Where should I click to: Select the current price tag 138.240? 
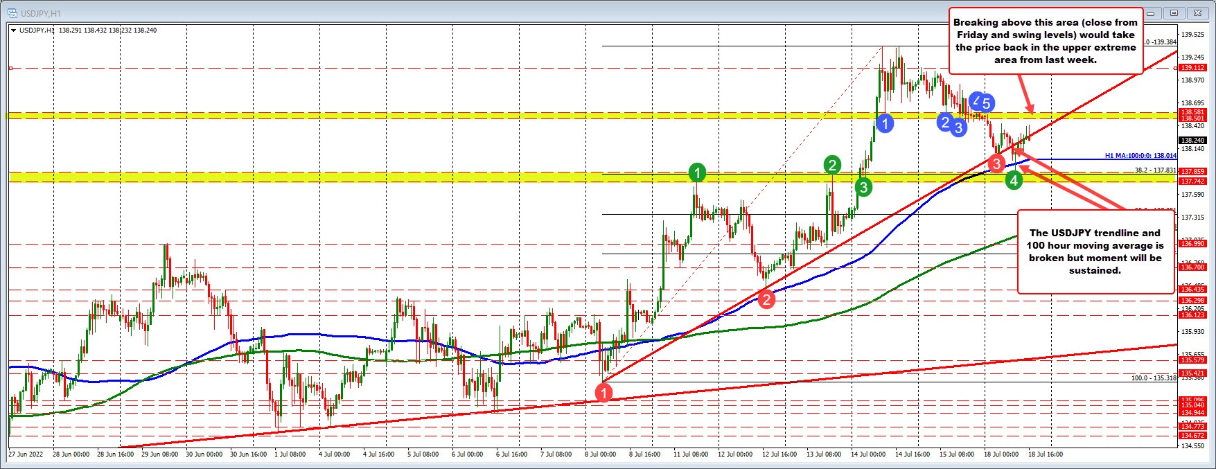click(1193, 140)
